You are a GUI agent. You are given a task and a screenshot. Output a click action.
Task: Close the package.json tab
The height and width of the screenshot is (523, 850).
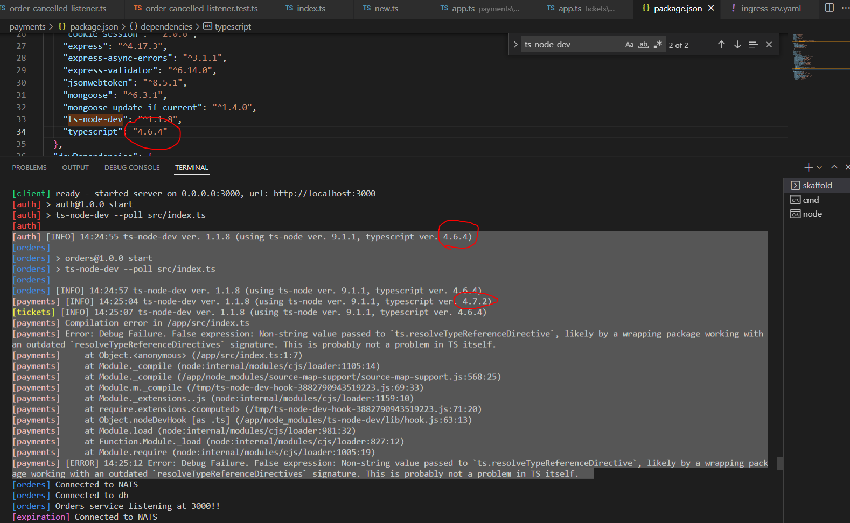click(711, 8)
